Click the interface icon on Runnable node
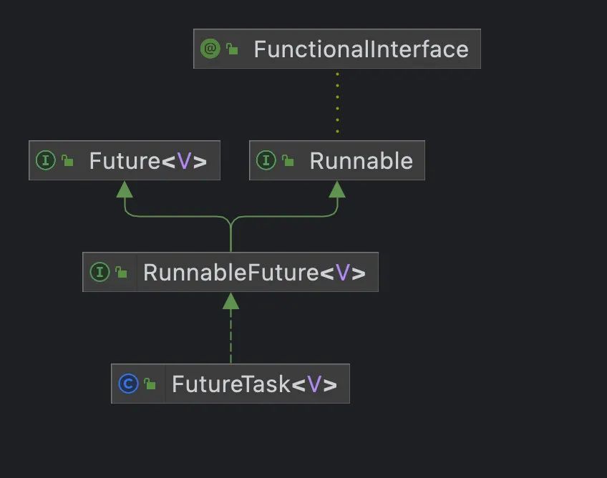The image size is (607, 478). [266, 160]
